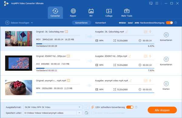This screenshot has width=182, height=118.
Task: Show info for 36. Geburtstag.mov
Action: (x=66, y=32)
